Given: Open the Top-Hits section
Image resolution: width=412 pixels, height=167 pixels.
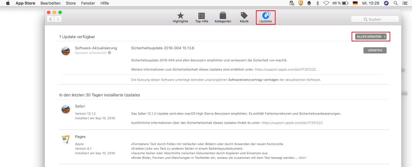Looking at the screenshot, I should point(202,18).
